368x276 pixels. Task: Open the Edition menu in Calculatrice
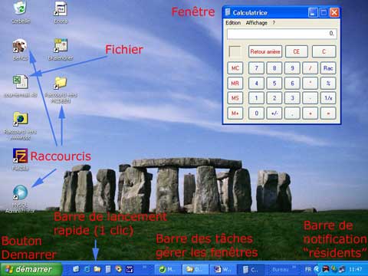tap(233, 23)
